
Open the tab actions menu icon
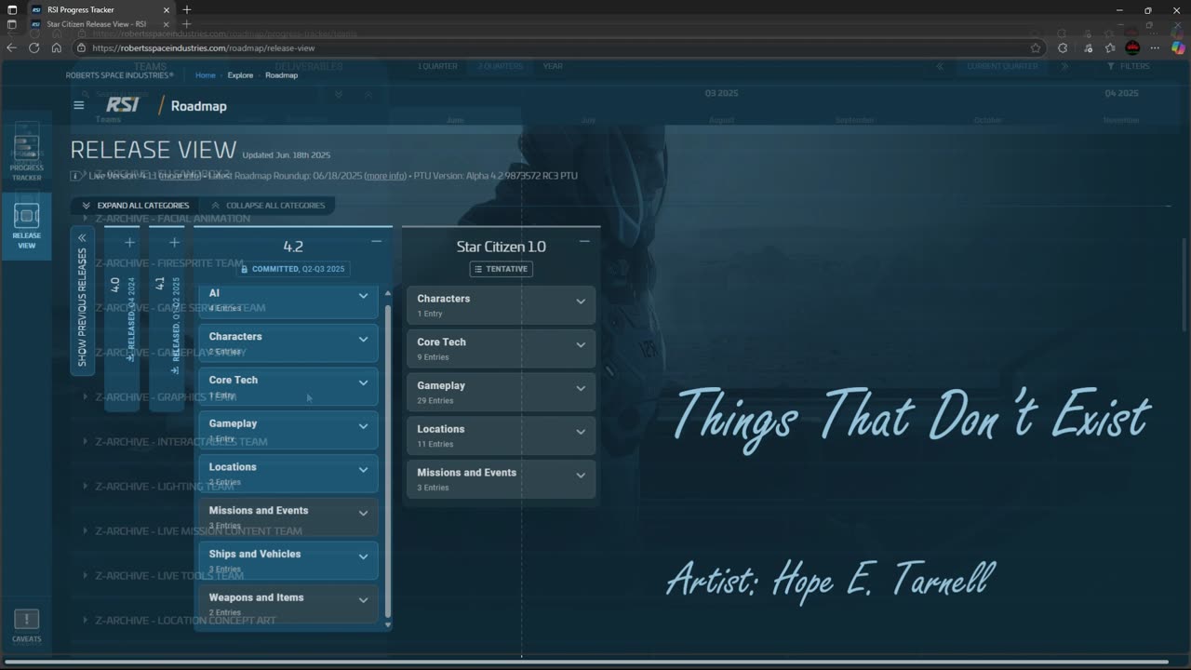[12, 9]
